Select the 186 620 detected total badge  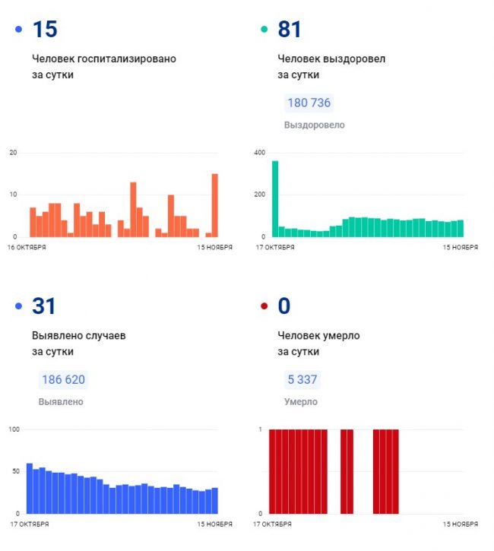point(62,379)
